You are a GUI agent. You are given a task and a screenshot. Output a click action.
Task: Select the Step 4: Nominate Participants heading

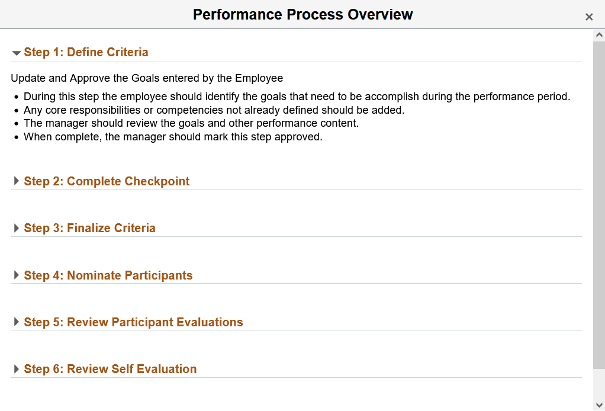(x=107, y=275)
